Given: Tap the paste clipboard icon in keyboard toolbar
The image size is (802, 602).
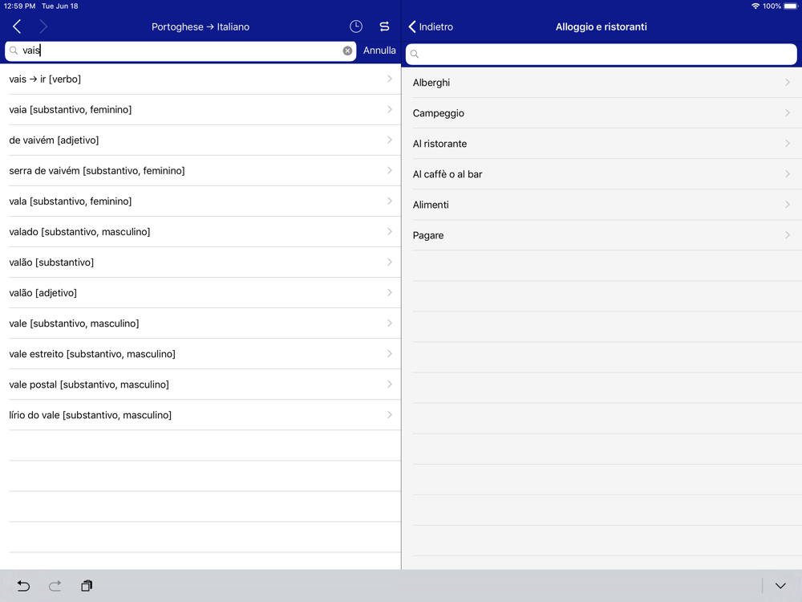Looking at the screenshot, I should pyautogui.click(x=87, y=586).
